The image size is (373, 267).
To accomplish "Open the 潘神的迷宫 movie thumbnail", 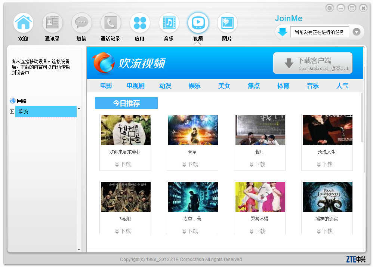I will tap(327, 197).
